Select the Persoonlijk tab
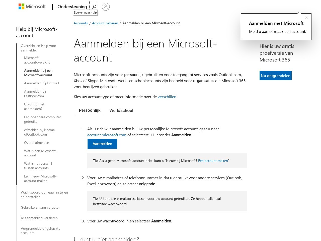The width and height of the screenshot is (321, 241). [90, 110]
